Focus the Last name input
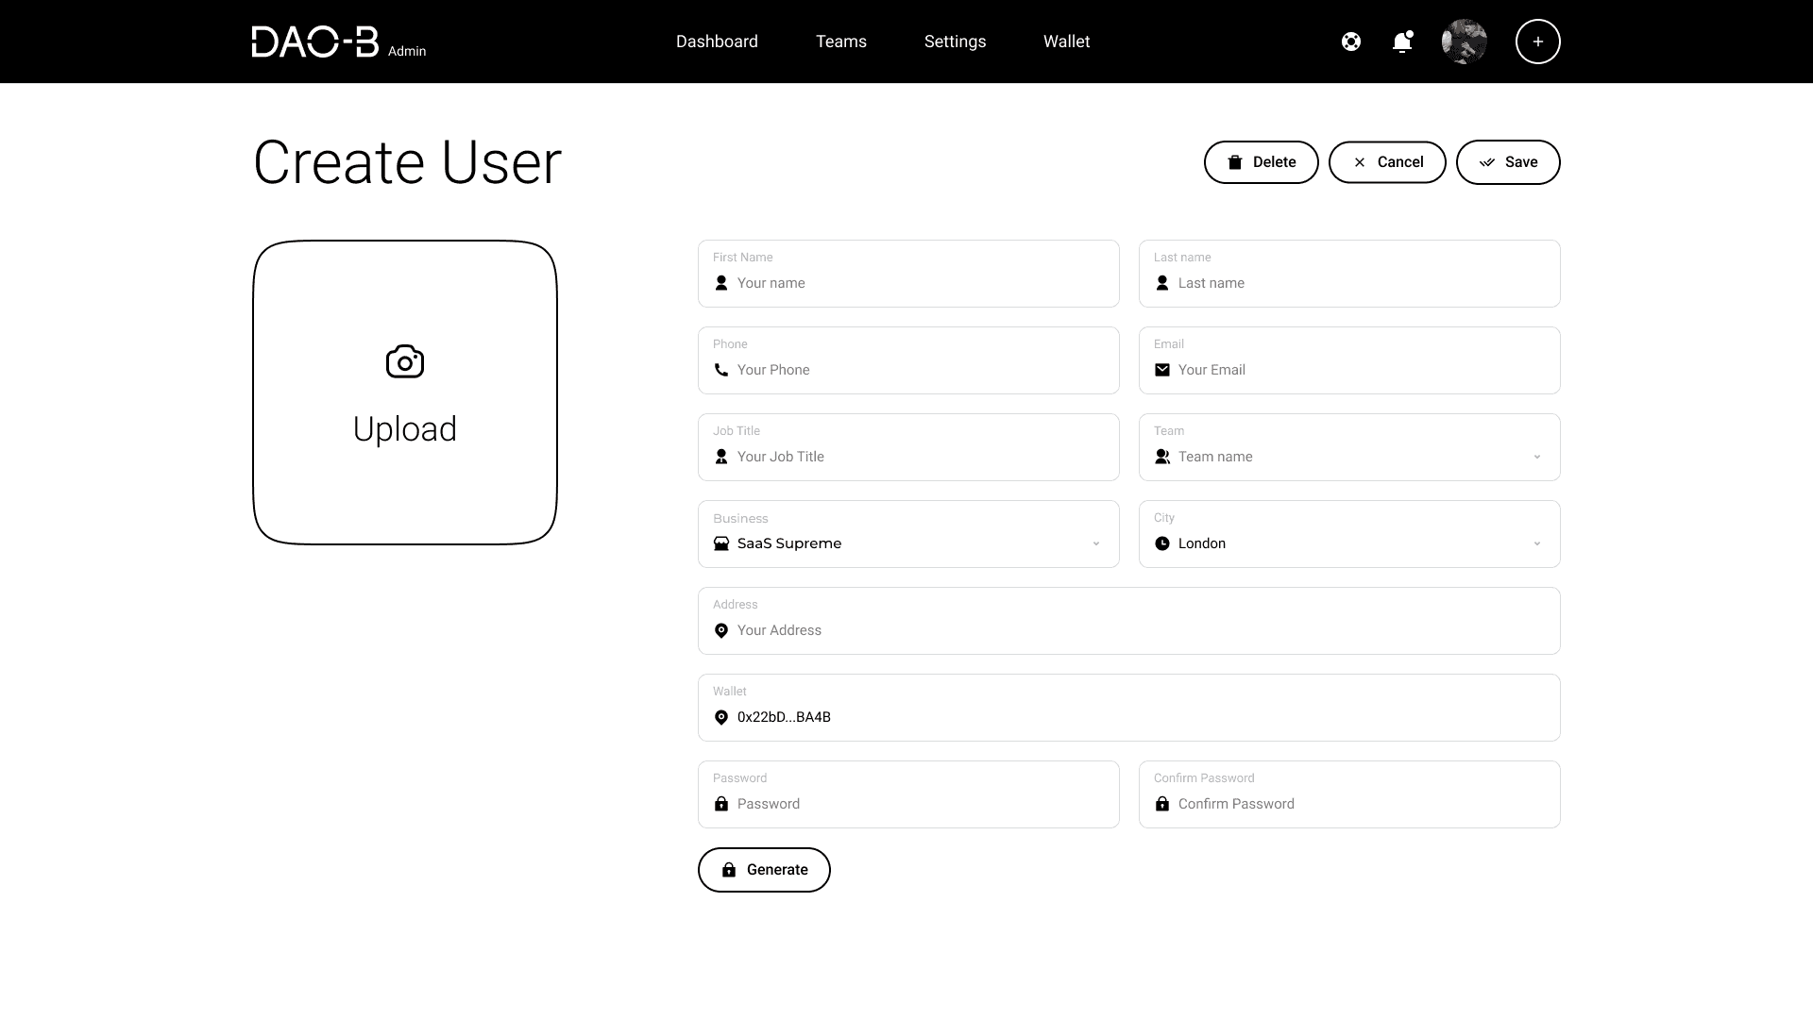Image resolution: width=1813 pixels, height=1019 pixels. [1349, 274]
